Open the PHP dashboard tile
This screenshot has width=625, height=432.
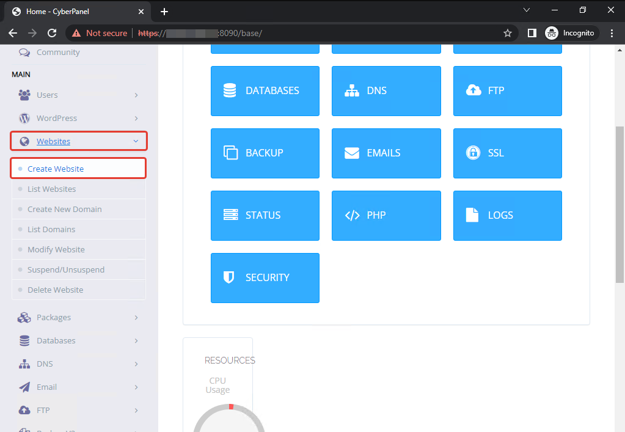pos(386,216)
